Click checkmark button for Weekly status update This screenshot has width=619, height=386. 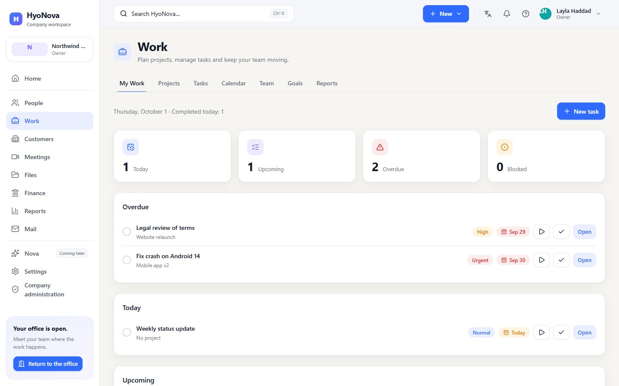[x=561, y=332]
